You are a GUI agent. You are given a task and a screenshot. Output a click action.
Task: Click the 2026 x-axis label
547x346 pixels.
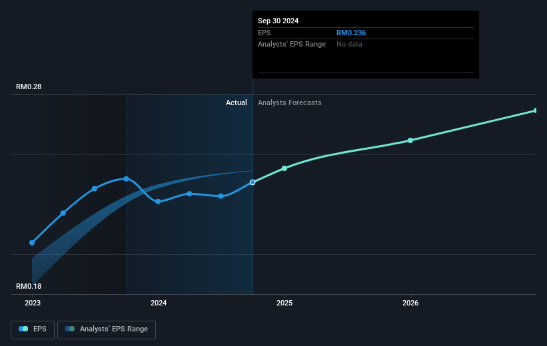coord(410,303)
